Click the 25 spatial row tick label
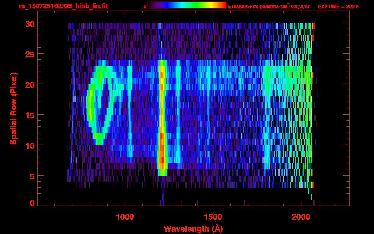The image size is (374, 234). coord(29,54)
